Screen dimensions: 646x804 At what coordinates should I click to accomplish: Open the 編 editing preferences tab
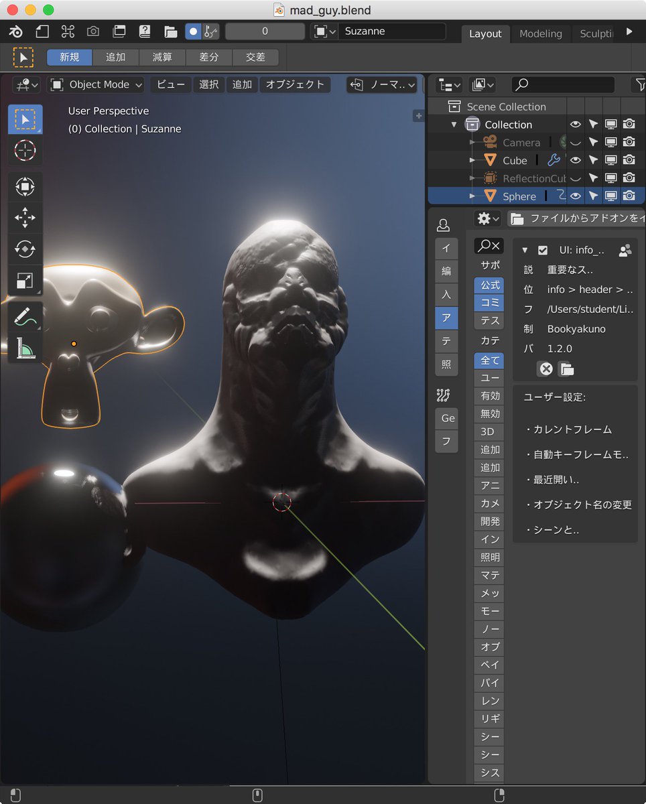coord(446,271)
